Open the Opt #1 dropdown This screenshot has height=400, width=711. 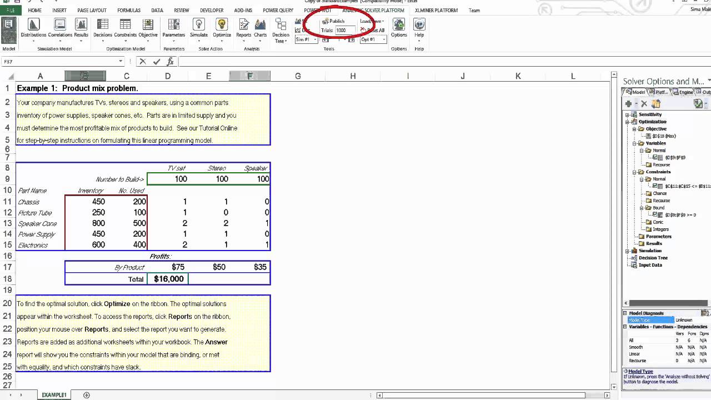[384, 39]
